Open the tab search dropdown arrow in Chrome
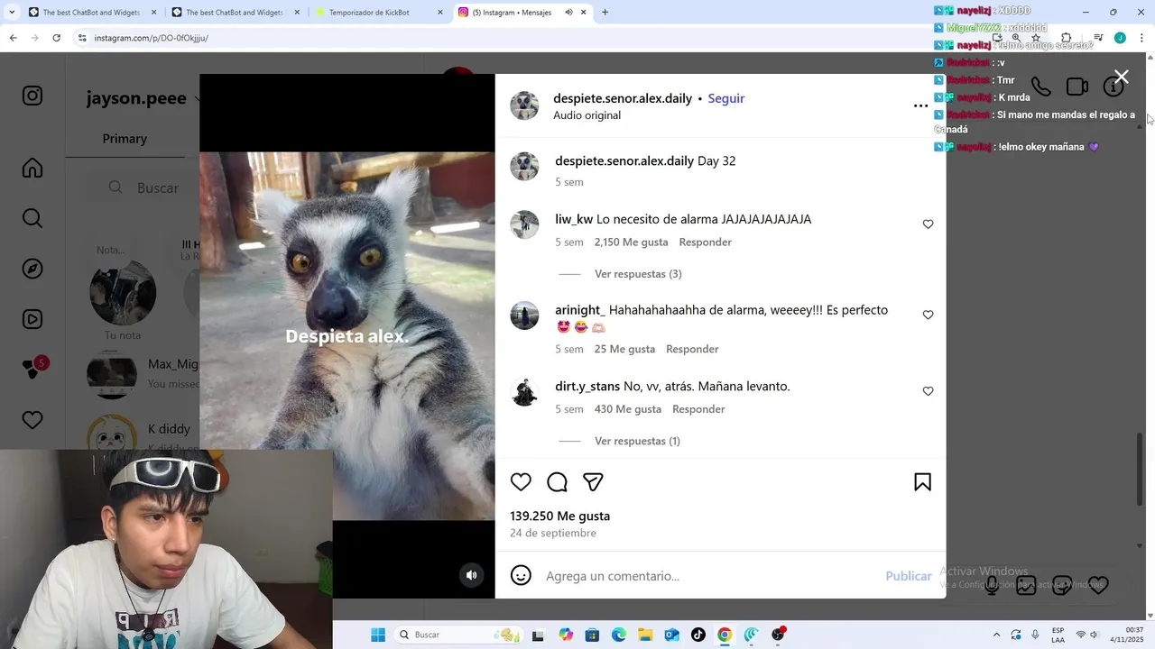Screen dimensions: 1155x649 click(x=11, y=13)
